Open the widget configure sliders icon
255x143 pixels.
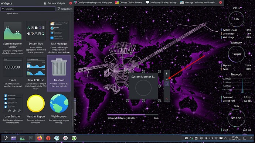tap(167, 79)
